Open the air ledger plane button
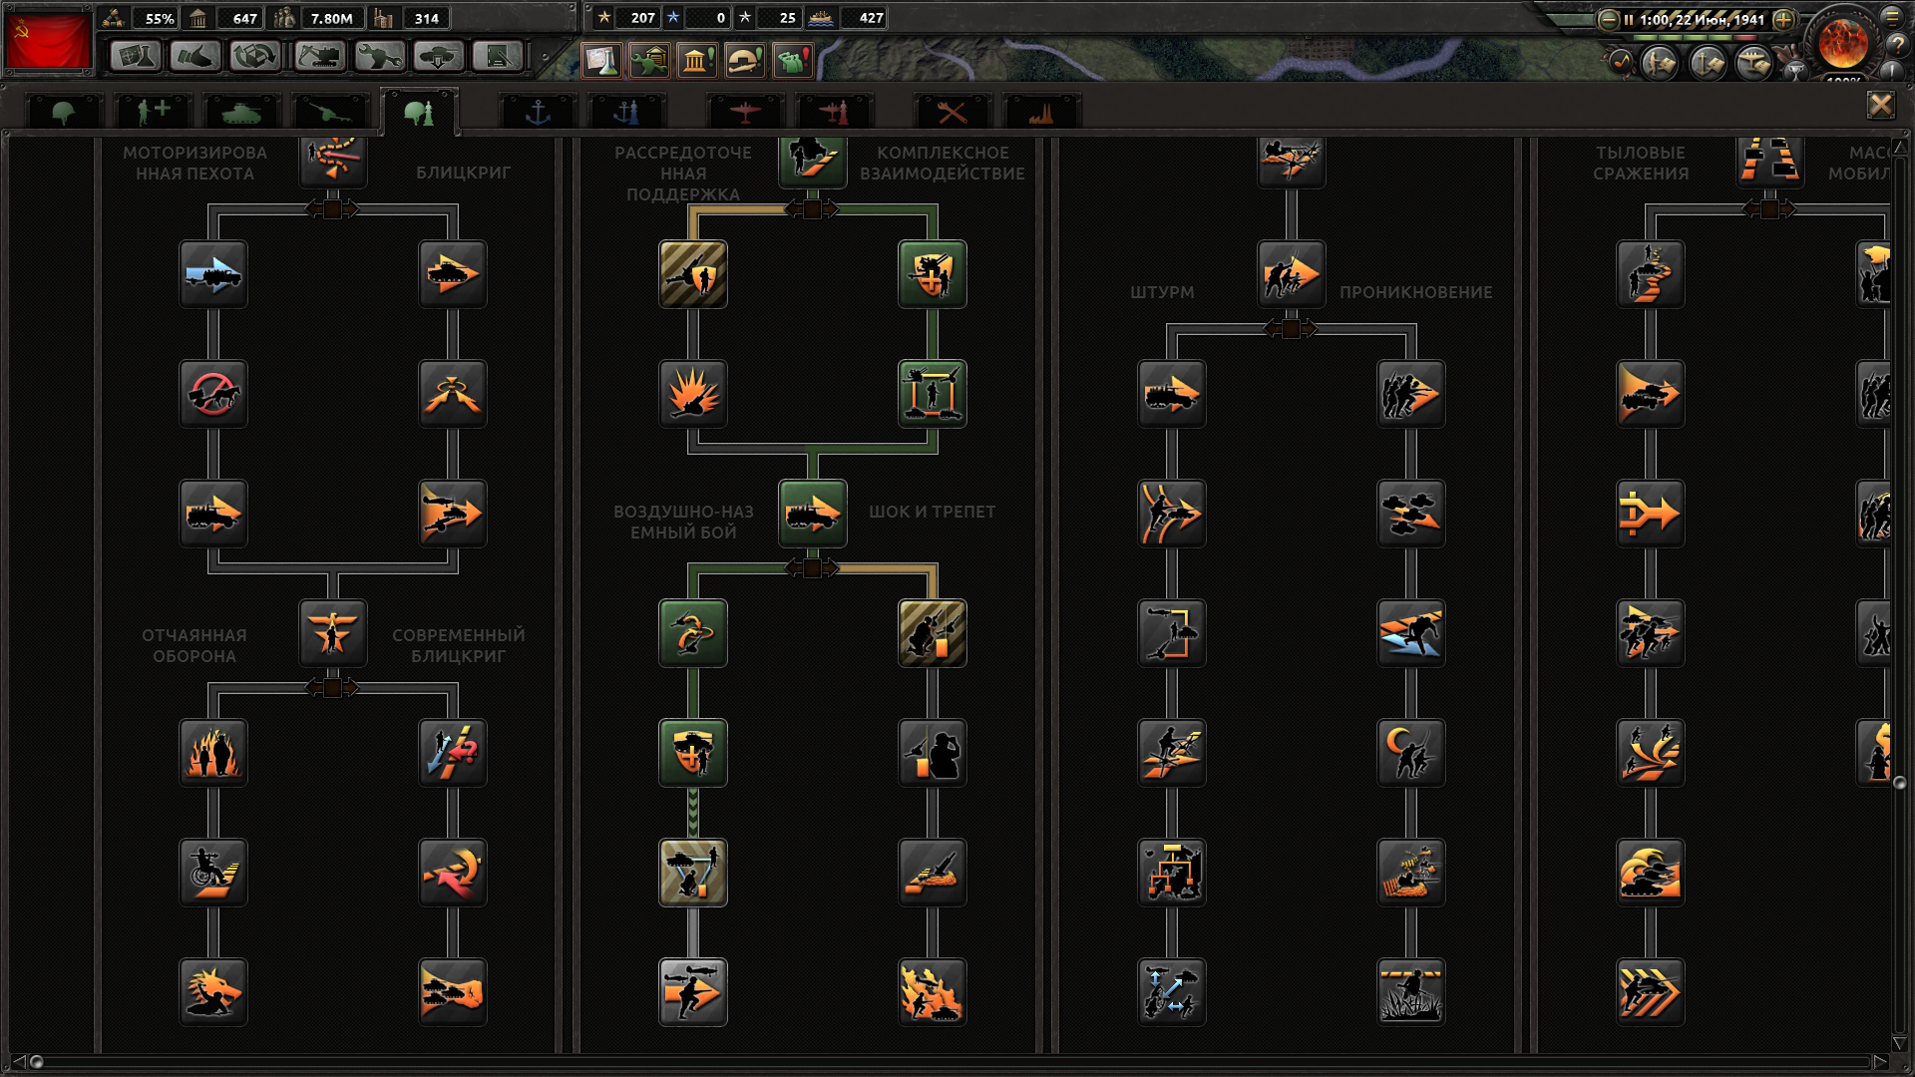 tap(1754, 63)
